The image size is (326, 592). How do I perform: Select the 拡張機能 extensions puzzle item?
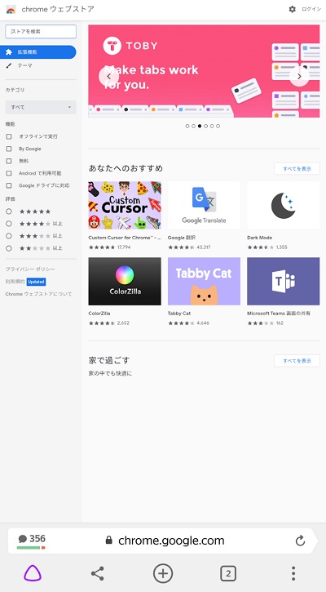(x=38, y=52)
